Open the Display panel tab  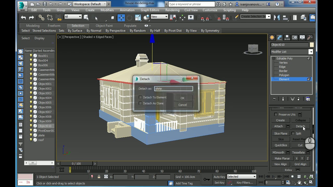[x=302, y=37]
